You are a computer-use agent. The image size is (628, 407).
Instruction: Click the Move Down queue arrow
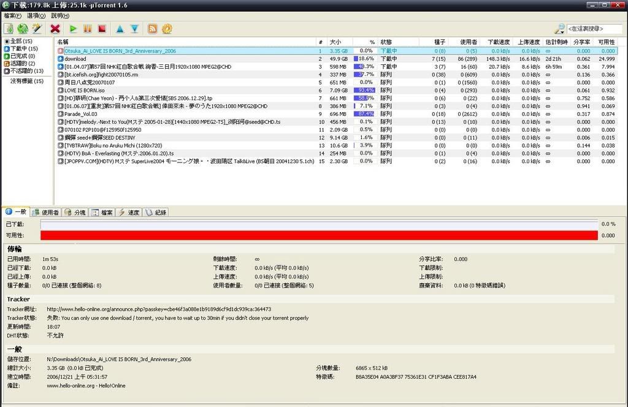coord(134,29)
